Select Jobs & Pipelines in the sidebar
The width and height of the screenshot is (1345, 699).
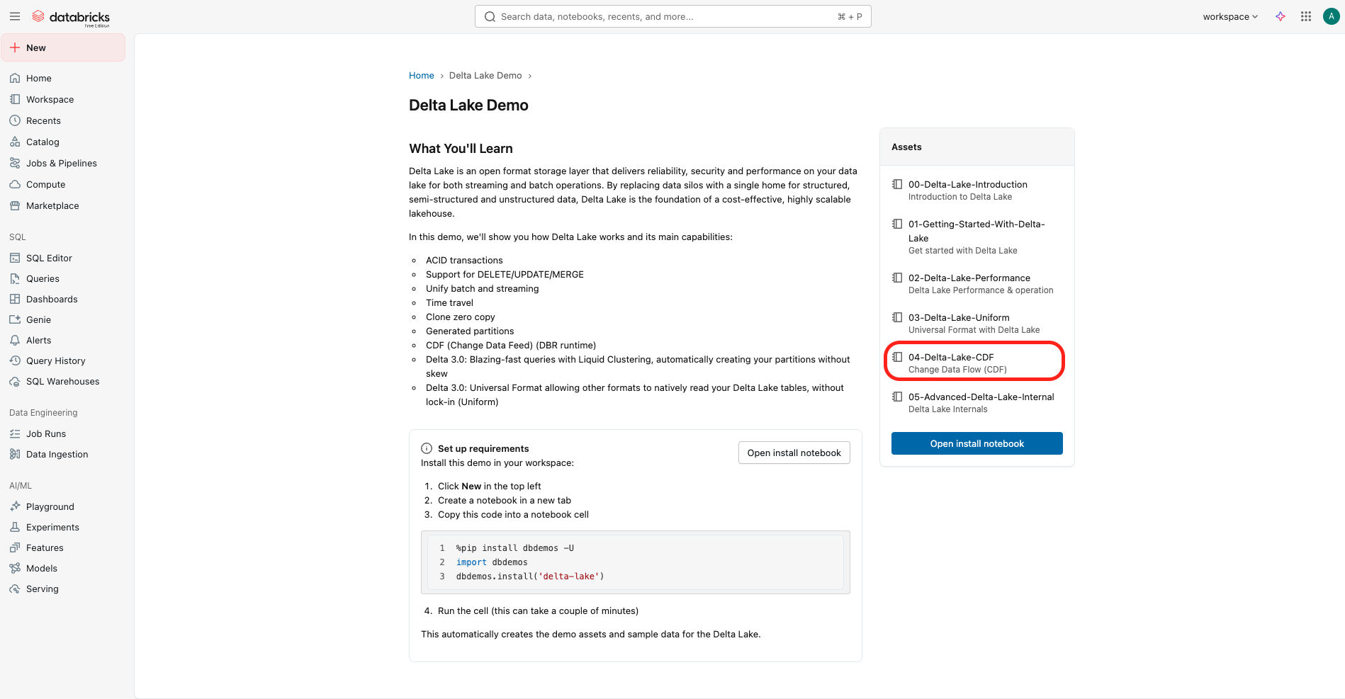[x=62, y=163]
